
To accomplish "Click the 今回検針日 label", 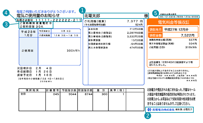I will (44, 31).
